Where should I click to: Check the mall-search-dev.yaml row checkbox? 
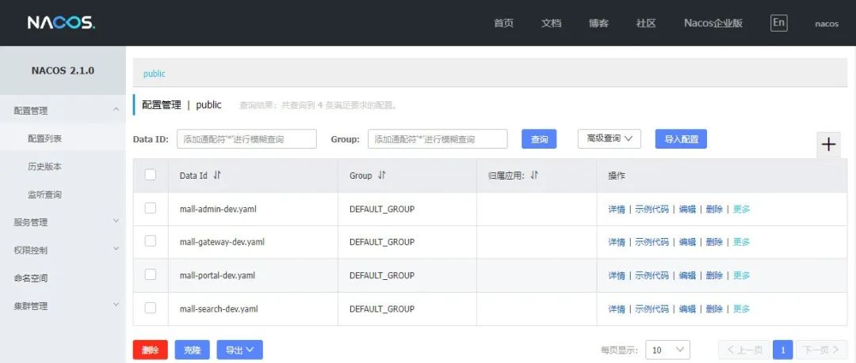[x=150, y=308]
